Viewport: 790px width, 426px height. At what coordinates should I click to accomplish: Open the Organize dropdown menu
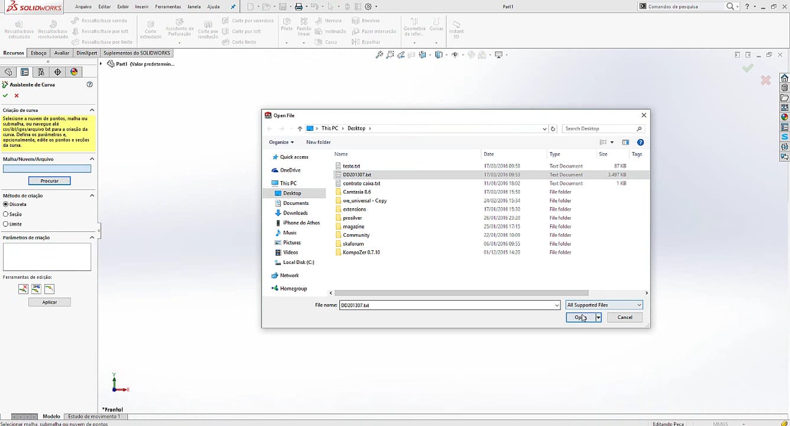(281, 142)
